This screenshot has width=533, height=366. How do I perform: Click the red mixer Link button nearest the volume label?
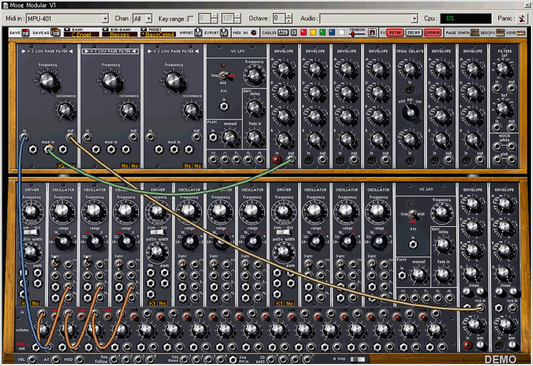coord(54,316)
